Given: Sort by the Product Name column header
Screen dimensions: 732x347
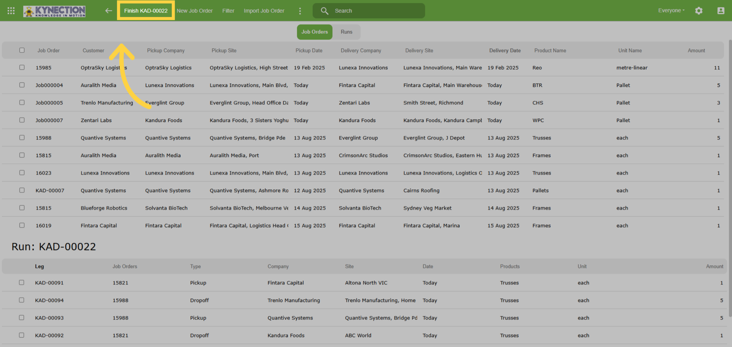Looking at the screenshot, I should (550, 50).
